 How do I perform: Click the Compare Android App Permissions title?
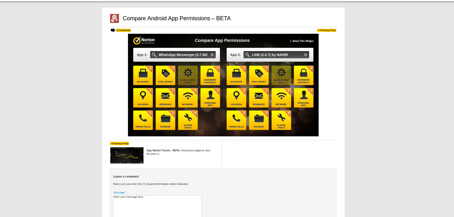(x=176, y=18)
